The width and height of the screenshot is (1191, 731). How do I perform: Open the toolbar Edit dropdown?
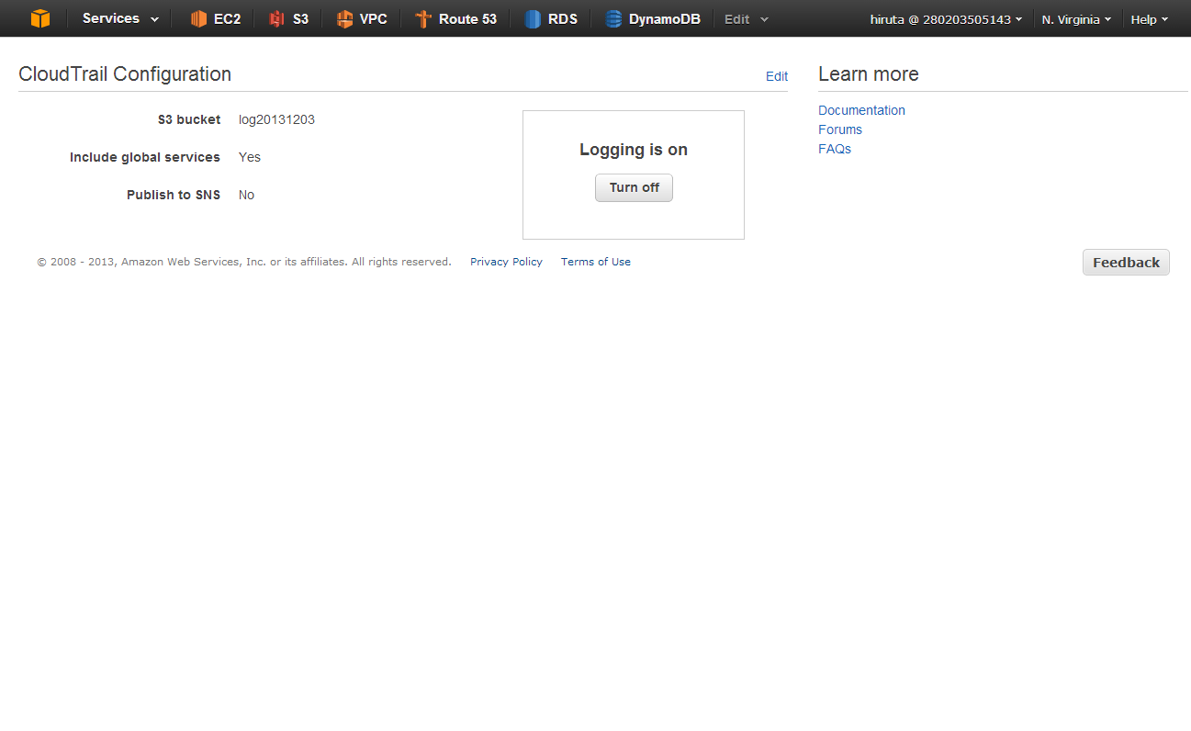pyautogui.click(x=747, y=18)
